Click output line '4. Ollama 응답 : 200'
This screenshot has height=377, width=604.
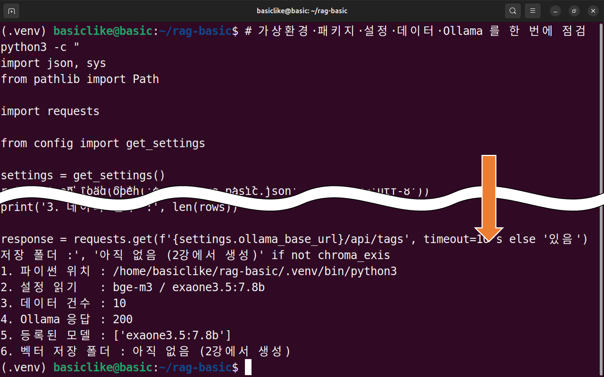click(x=67, y=319)
